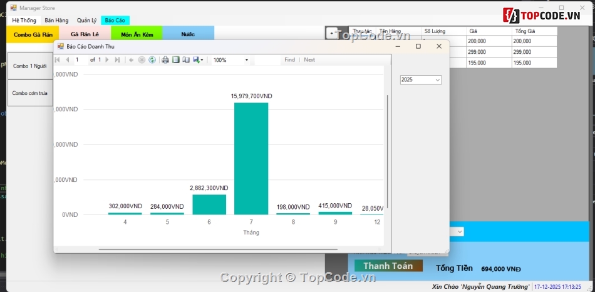Click the Refresh report icon

tap(152, 60)
